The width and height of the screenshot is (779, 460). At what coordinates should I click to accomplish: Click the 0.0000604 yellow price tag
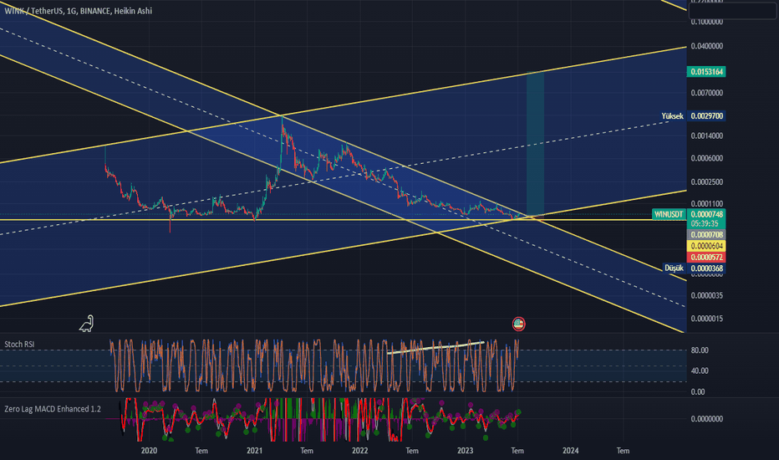(x=706, y=246)
